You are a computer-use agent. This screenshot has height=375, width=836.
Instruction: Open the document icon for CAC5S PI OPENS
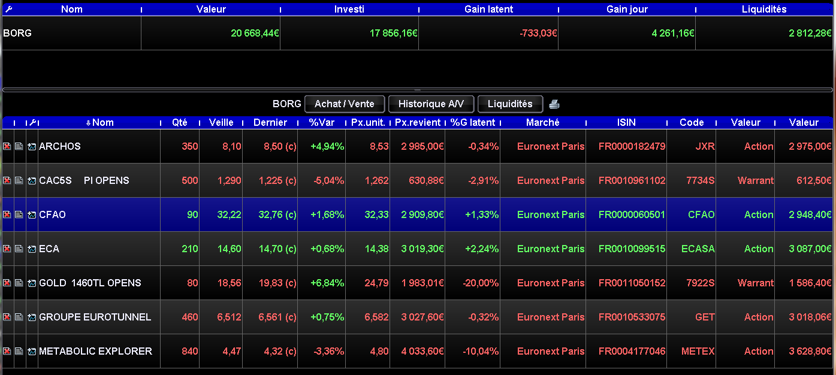(19, 181)
